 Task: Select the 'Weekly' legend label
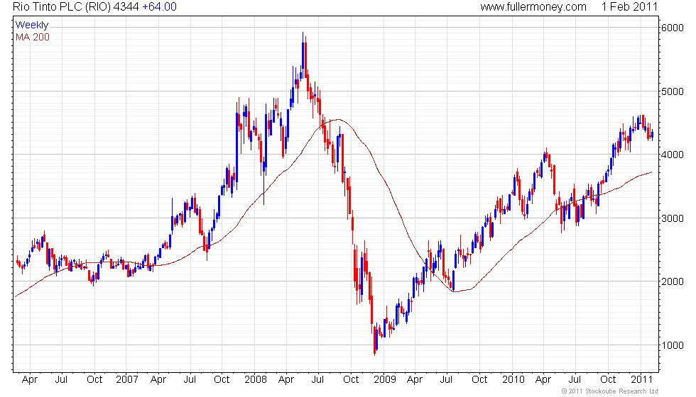(x=32, y=26)
